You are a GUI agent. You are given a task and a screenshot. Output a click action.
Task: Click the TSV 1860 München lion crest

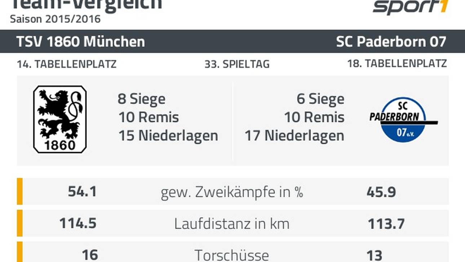tap(60, 119)
